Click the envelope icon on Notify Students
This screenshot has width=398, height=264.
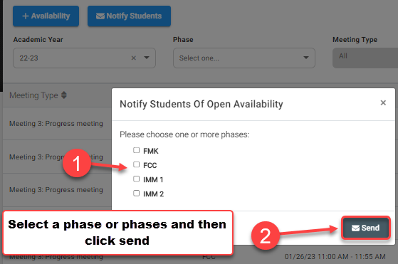pos(100,16)
